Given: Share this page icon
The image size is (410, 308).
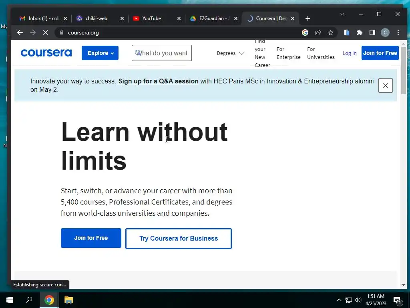Looking at the screenshot, I should (x=318, y=32).
